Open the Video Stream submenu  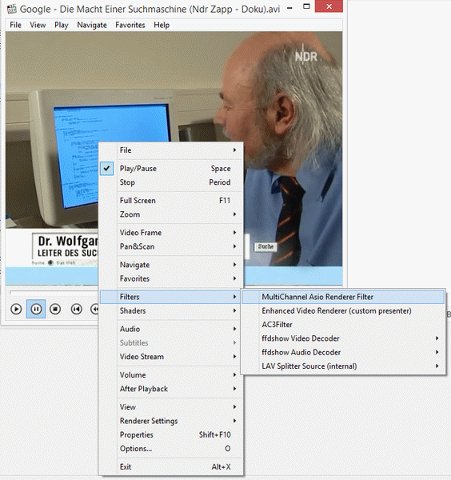[171, 357]
